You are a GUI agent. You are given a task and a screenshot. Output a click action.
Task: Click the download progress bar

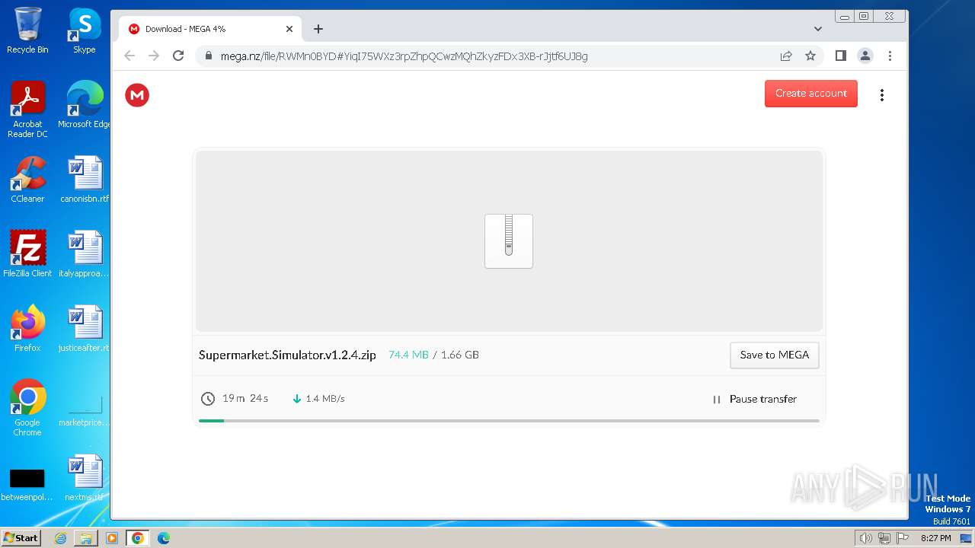point(509,420)
